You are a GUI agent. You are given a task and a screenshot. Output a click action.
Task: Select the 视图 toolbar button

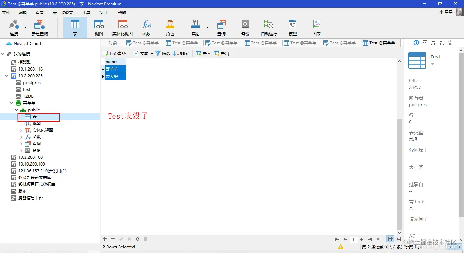(99, 27)
